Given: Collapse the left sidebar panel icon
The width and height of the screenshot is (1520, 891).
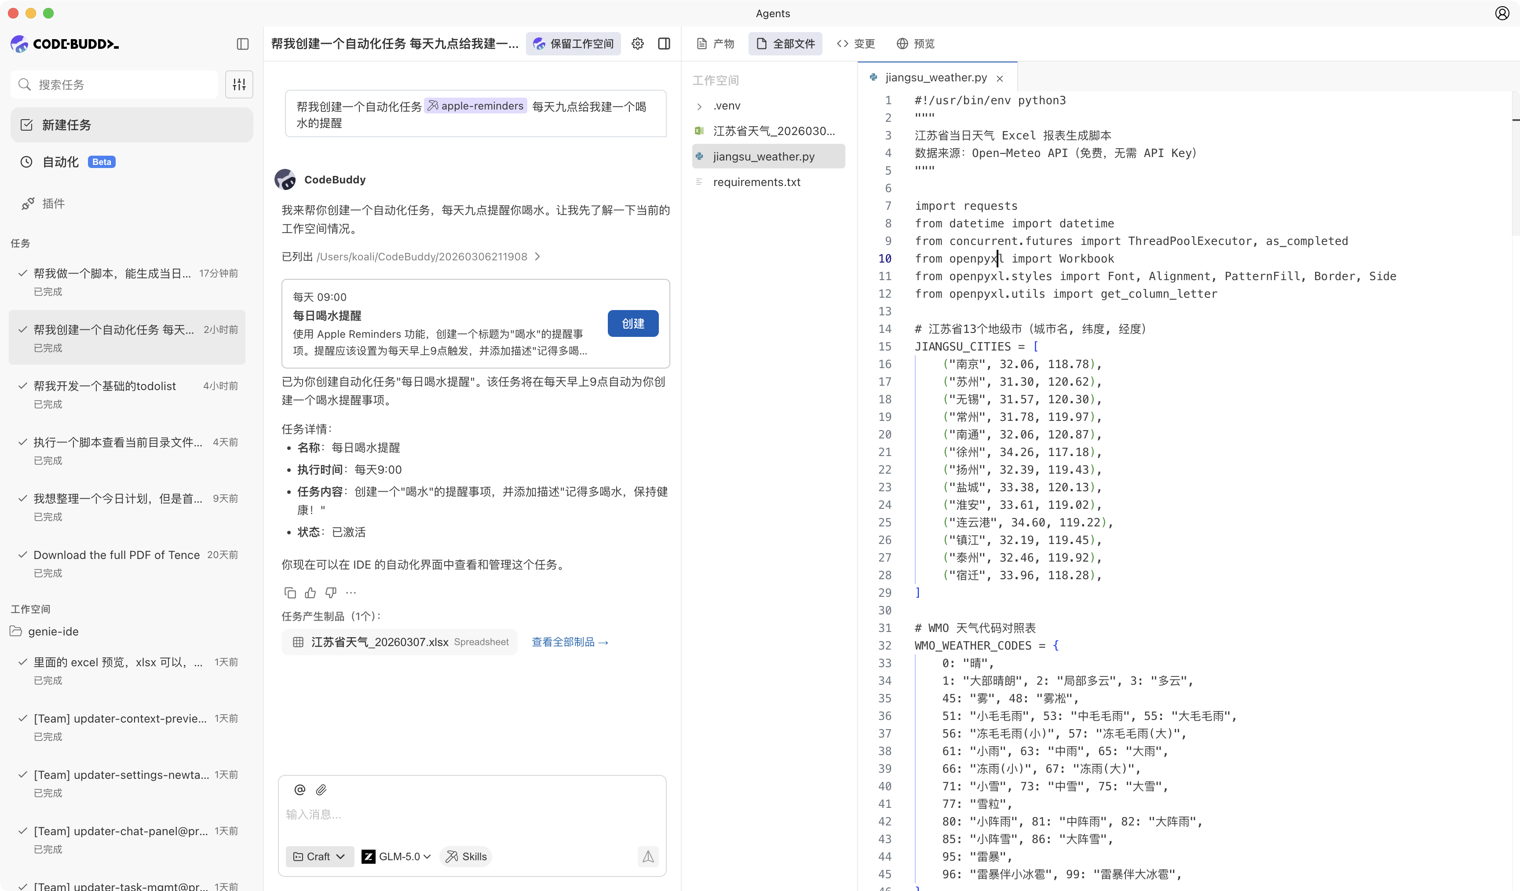Looking at the screenshot, I should pos(242,44).
